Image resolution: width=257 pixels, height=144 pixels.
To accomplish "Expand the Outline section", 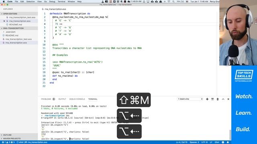I will point(19,135).
